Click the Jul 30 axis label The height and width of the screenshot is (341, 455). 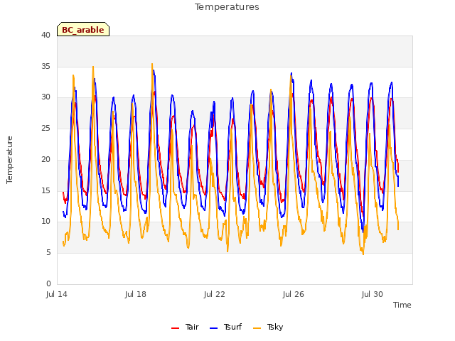pyautogui.click(x=372, y=294)
